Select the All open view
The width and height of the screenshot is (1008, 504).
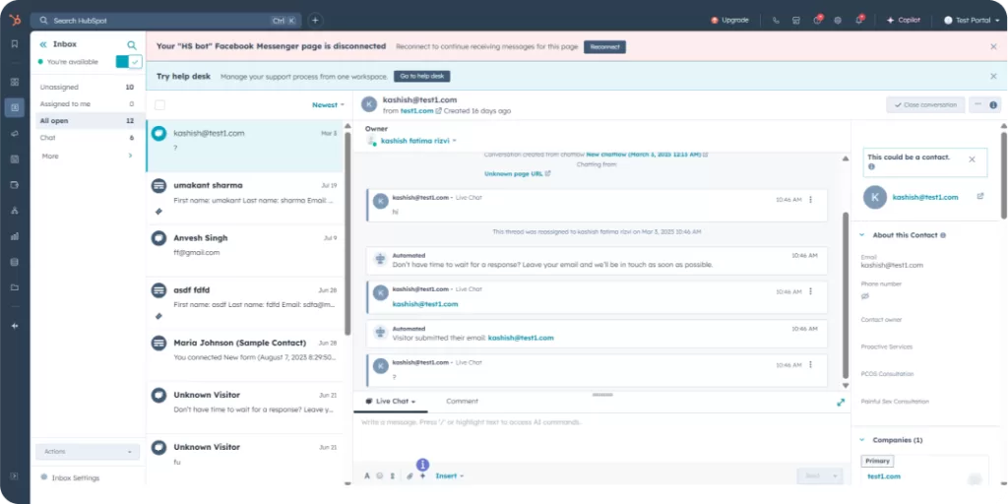[x=88, y=121]
